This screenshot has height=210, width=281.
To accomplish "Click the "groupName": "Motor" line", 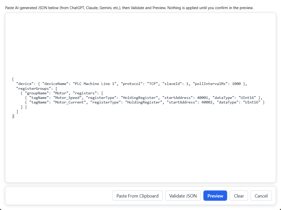I will [62, 93].
